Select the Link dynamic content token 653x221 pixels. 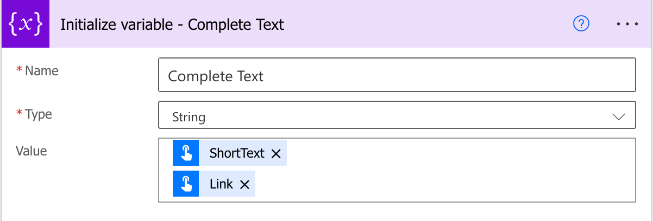pyautogui.click(x=221, y=184)
